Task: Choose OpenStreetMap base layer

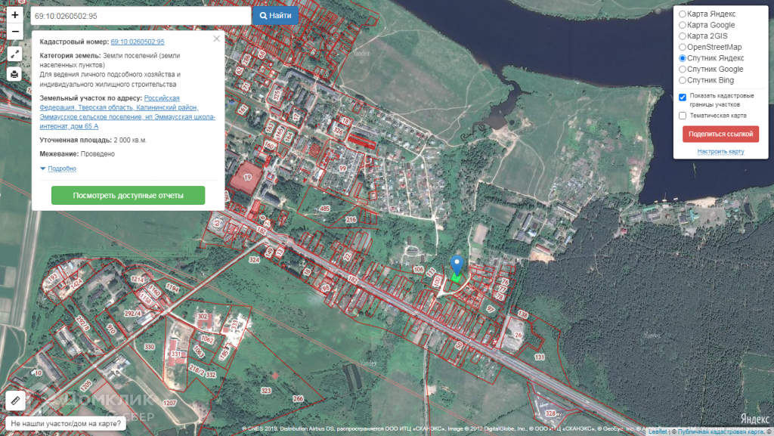Action: 683,48
